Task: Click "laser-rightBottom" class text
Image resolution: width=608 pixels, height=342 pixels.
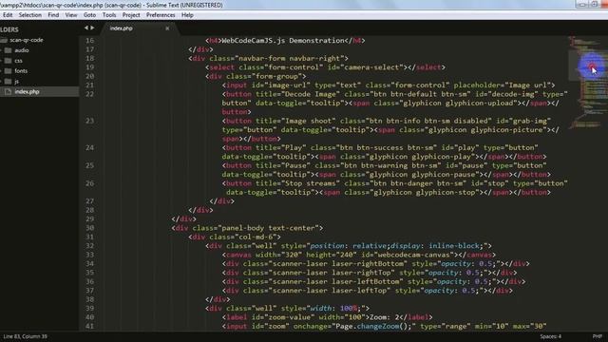Action: point(368,264)
